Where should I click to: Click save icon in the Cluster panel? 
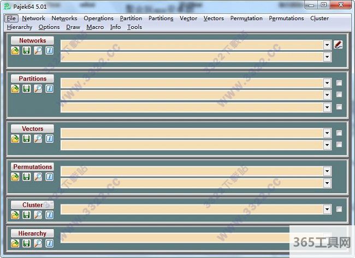[x=26, y=215]
